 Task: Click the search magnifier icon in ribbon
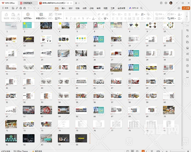(x=141, y=8)
